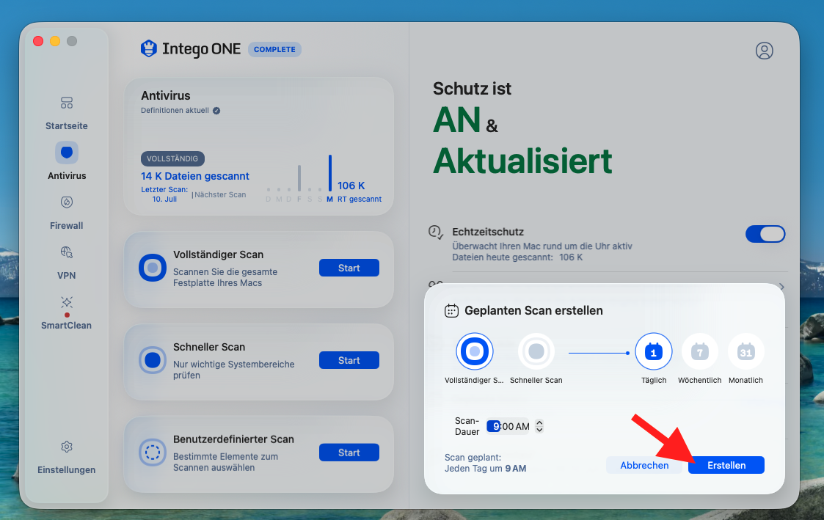This screenshot has width=824, height=520.
Task: Choose the Monatlich schedule frequency
Action: click(745, 351)
